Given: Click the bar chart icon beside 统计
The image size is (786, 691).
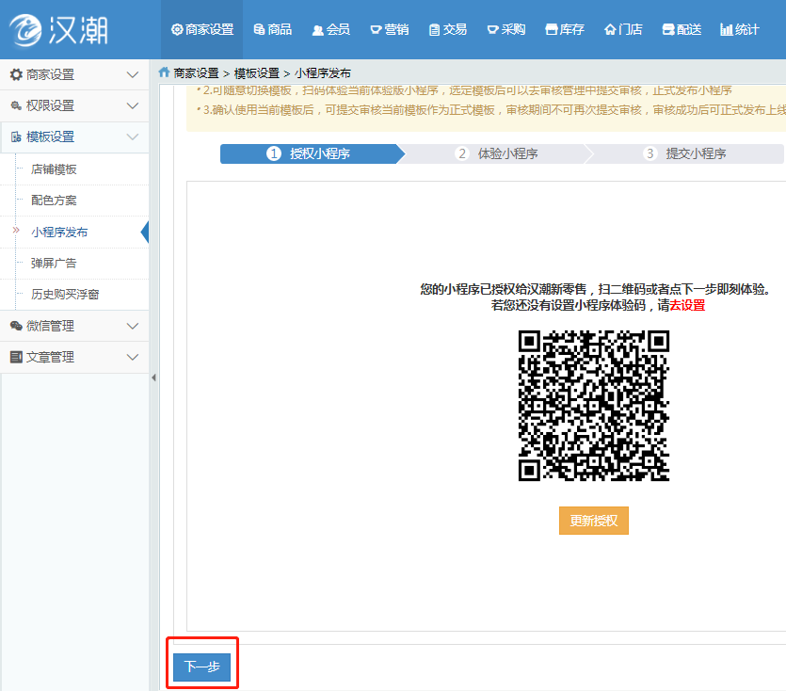Looking at the screenshot, I should 727,29.
